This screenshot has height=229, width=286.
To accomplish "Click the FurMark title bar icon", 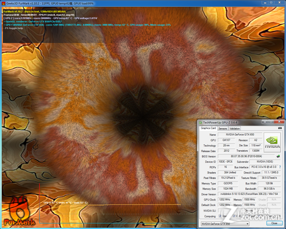I will [x=3, y=3].
